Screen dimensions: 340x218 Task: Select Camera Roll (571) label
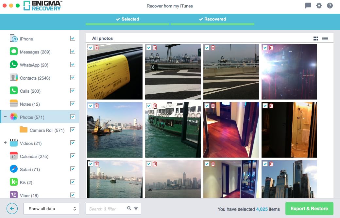click(47, 130)
